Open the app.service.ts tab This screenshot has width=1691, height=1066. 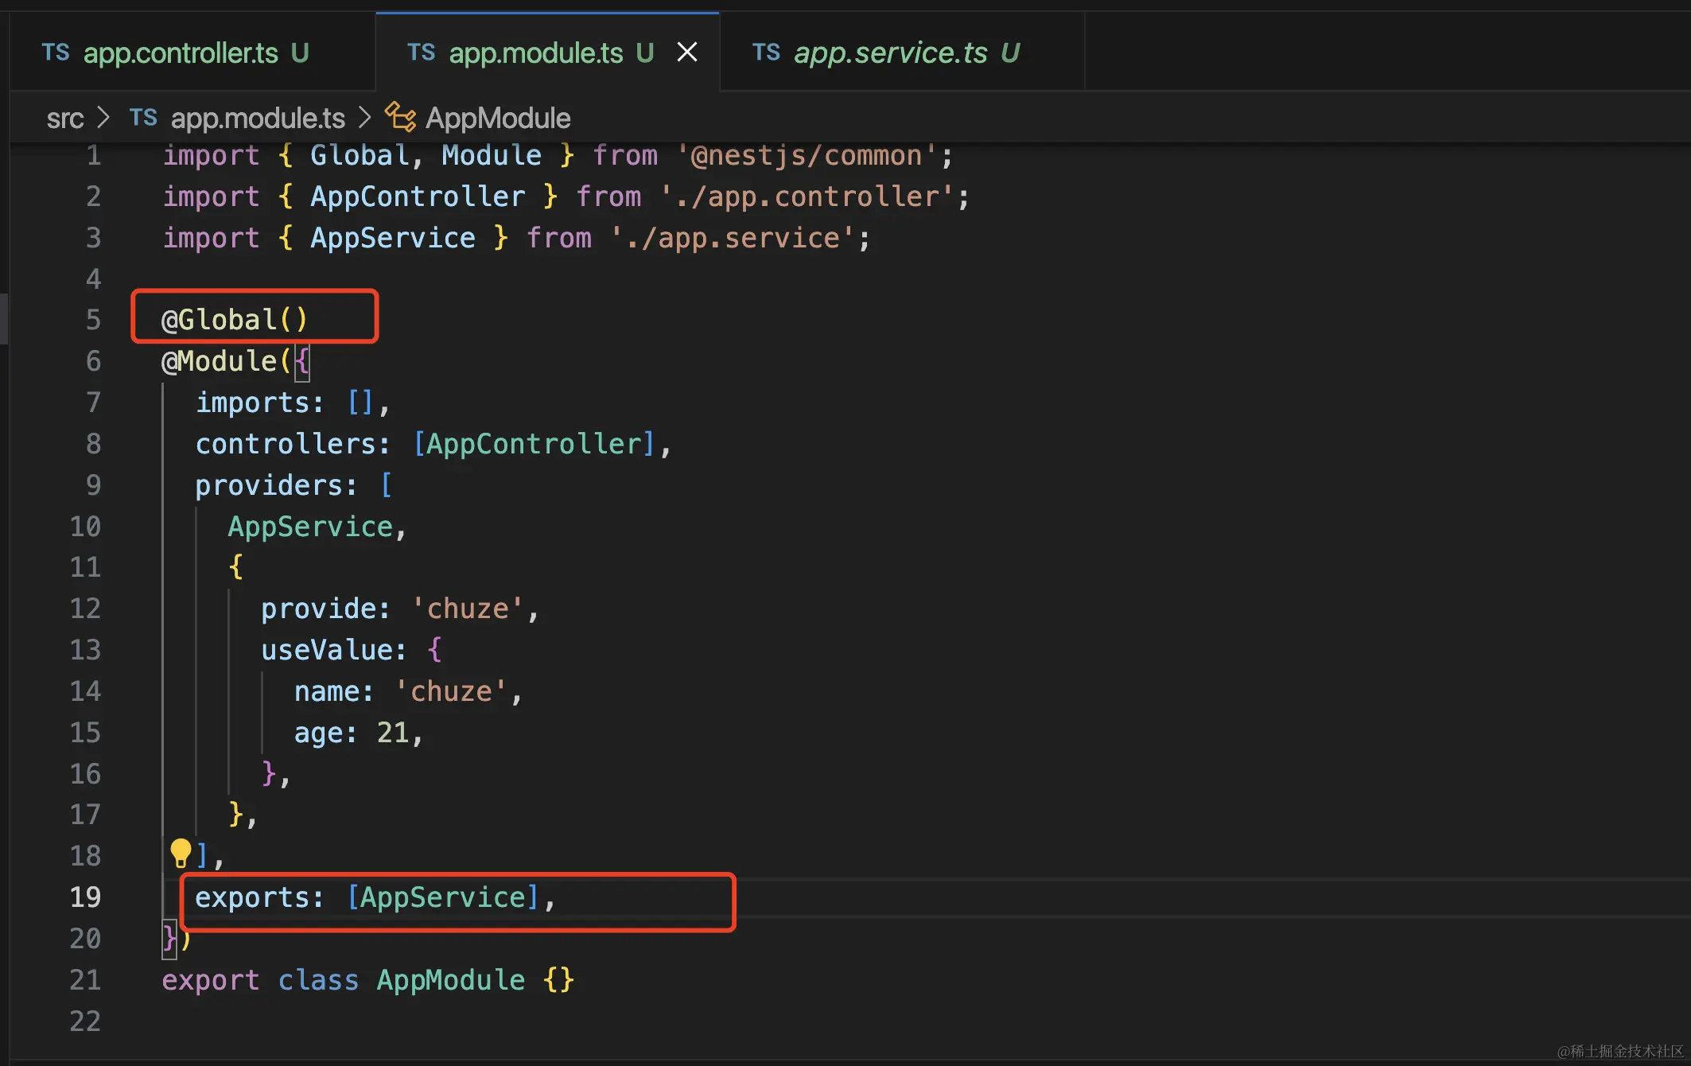[x=890, y=53]
